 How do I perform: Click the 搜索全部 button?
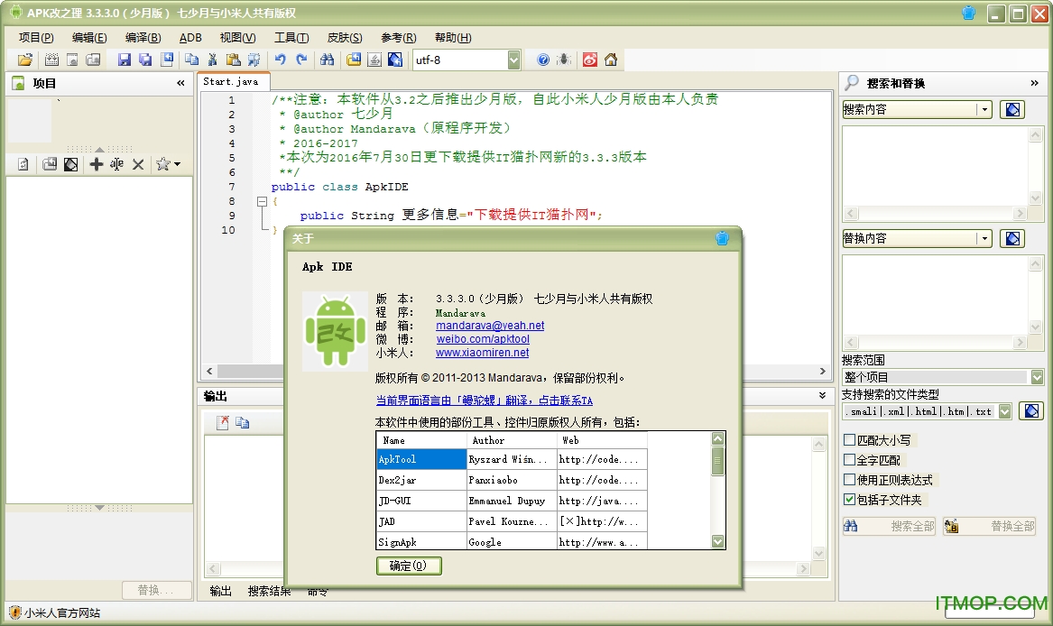click(889, 526)
